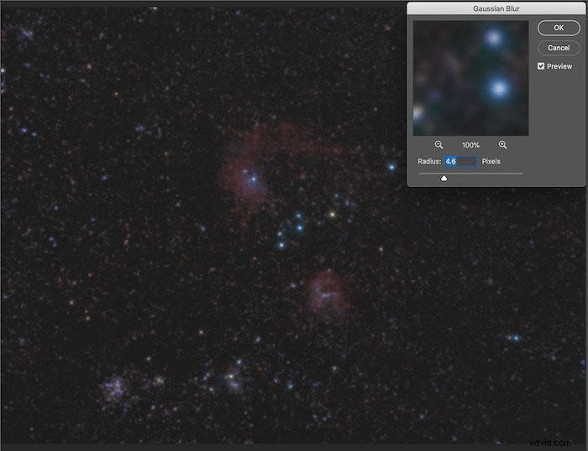Click the Gaussian Blur title bar
The image size is (588, 451).
click(x=496, y=8)
